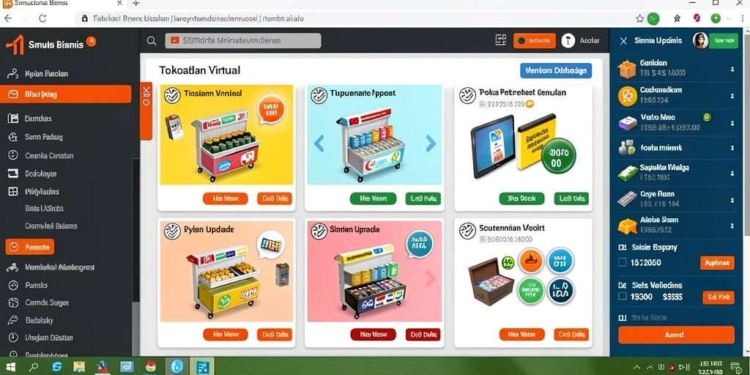Click the orange coin icon in right panel
The image size is (750, 375).
pos(627,96)
